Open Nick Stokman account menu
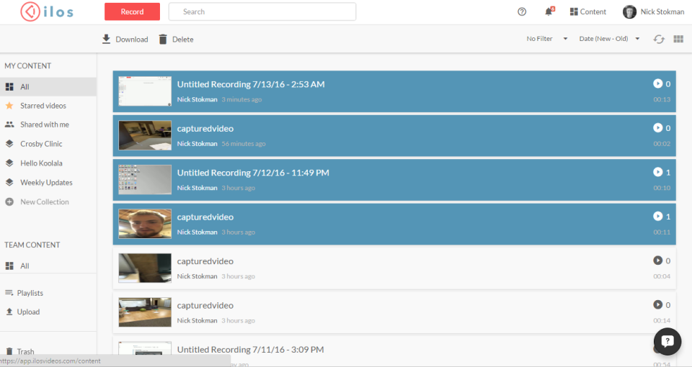 point(654,12)
